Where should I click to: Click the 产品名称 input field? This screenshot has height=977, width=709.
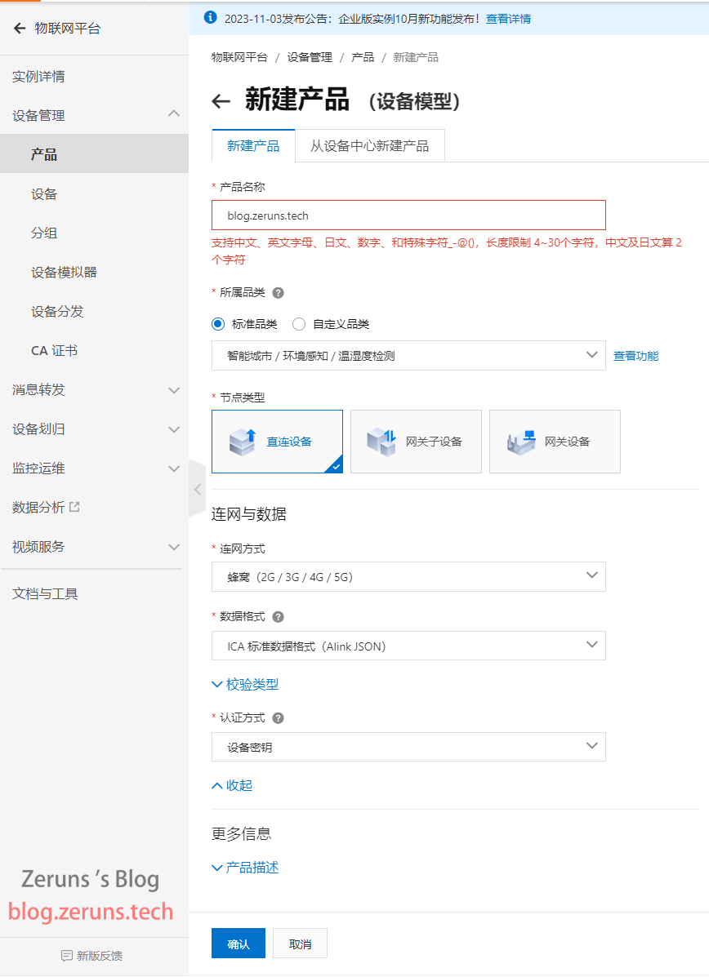pos(408,215)
